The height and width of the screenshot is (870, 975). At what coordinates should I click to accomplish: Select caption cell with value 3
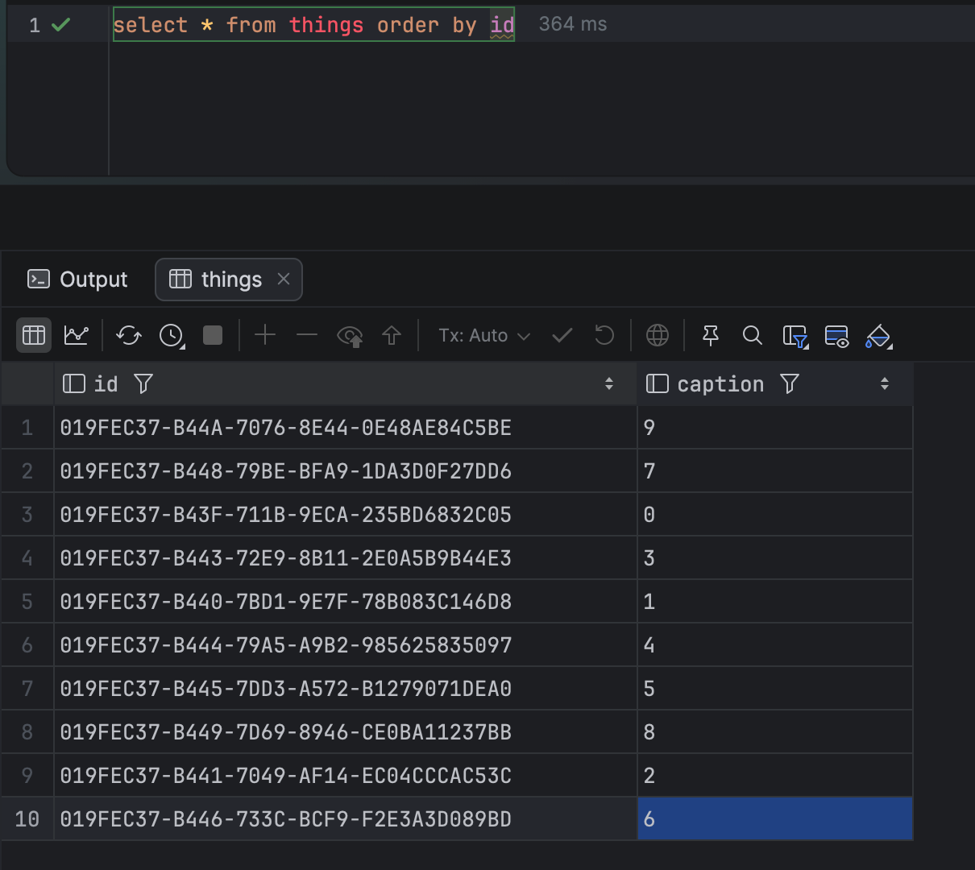[x=775, y=558]
